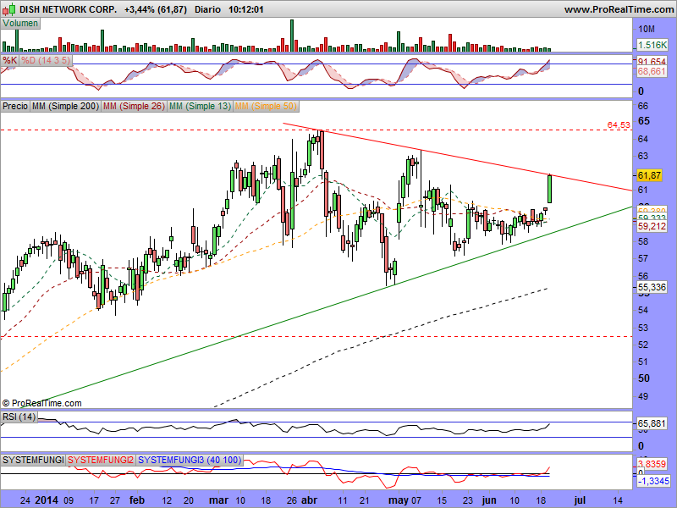Click the latest tall green candlestick
Screen dimensions: 677x508
550,189
